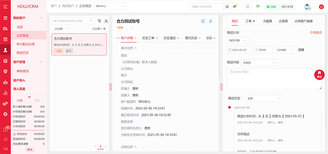This screenshot has height=154, width=328.
Task: Click the SMS message icon beside phone input
Action: 235,7
